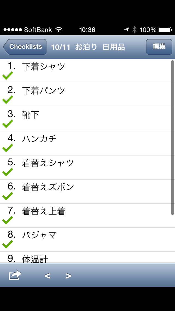
Task: Tap the location services arrow icon
Action: tap(127, 30)
